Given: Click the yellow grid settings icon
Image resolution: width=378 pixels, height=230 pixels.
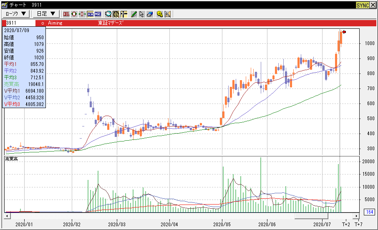Looking at the screenshot, I should point(116,14).
